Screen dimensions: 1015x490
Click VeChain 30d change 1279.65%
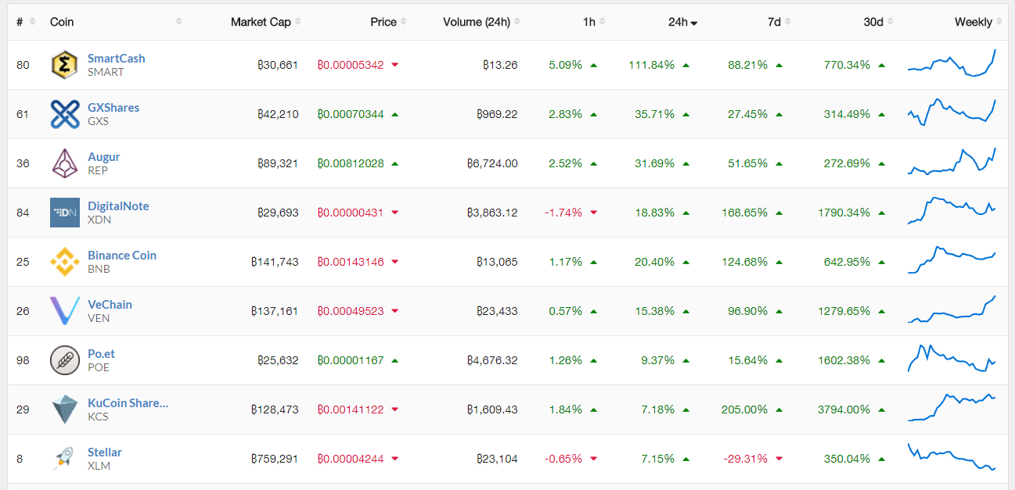[x=844, y=311]
